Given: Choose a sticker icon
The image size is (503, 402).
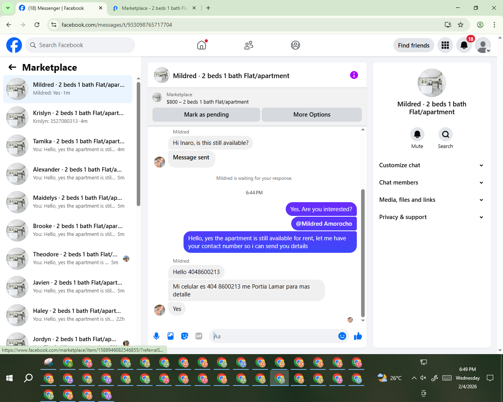Looking at the screenshot, I should tap(185, 336).
